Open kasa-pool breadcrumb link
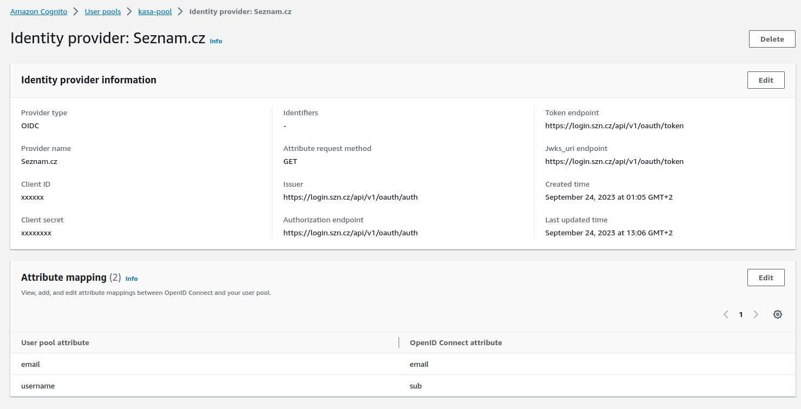801x409 pixels. pos(155,11)
